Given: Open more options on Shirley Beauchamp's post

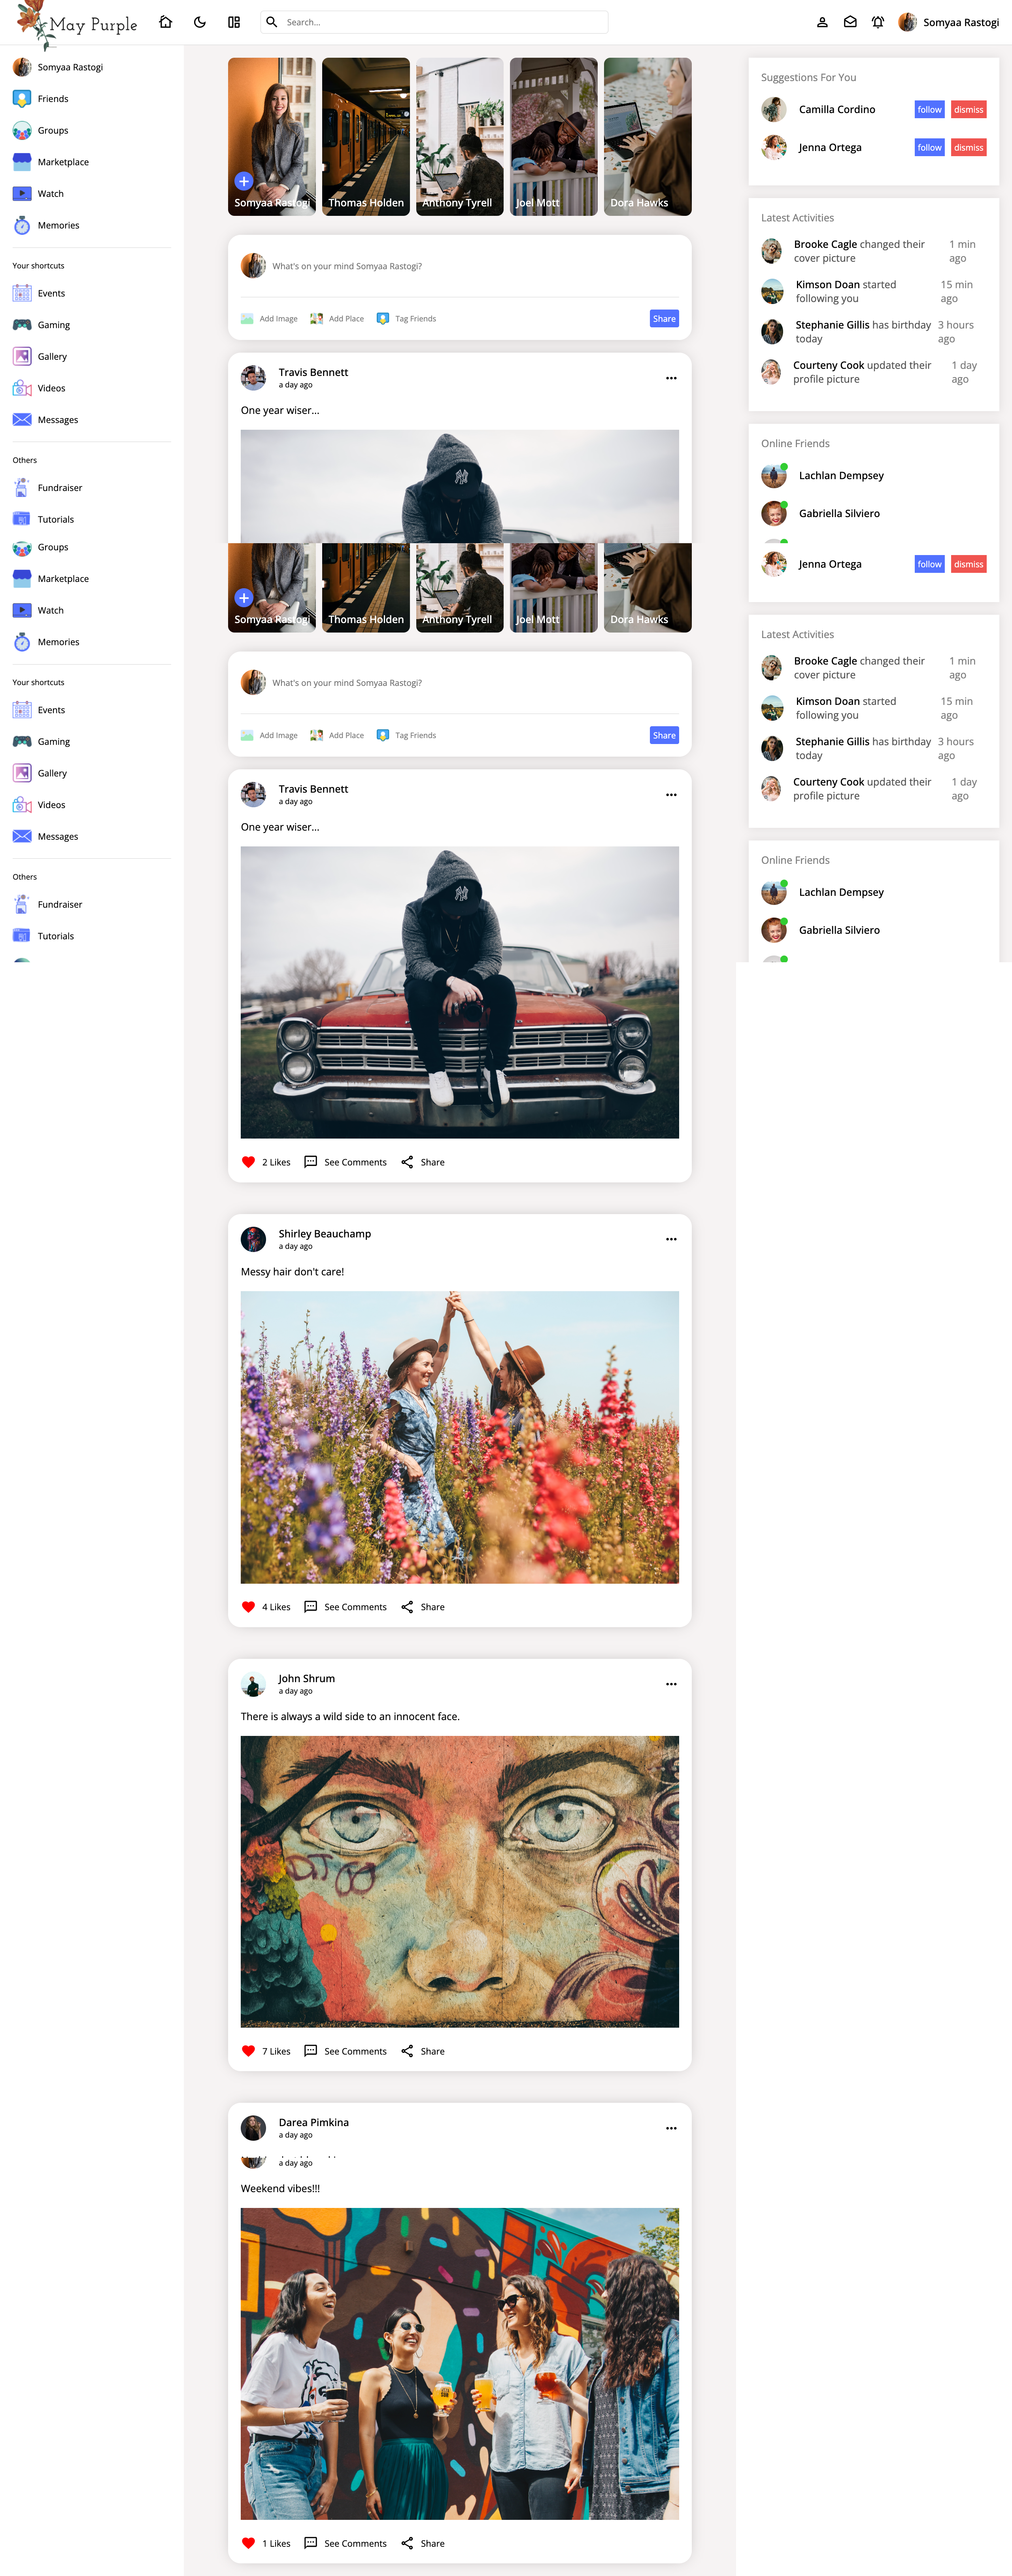Looking at the screenshot, I should coord(671,1239).
